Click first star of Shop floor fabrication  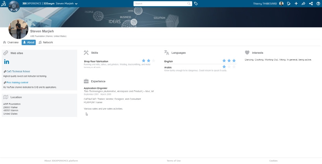coord(144,60)
